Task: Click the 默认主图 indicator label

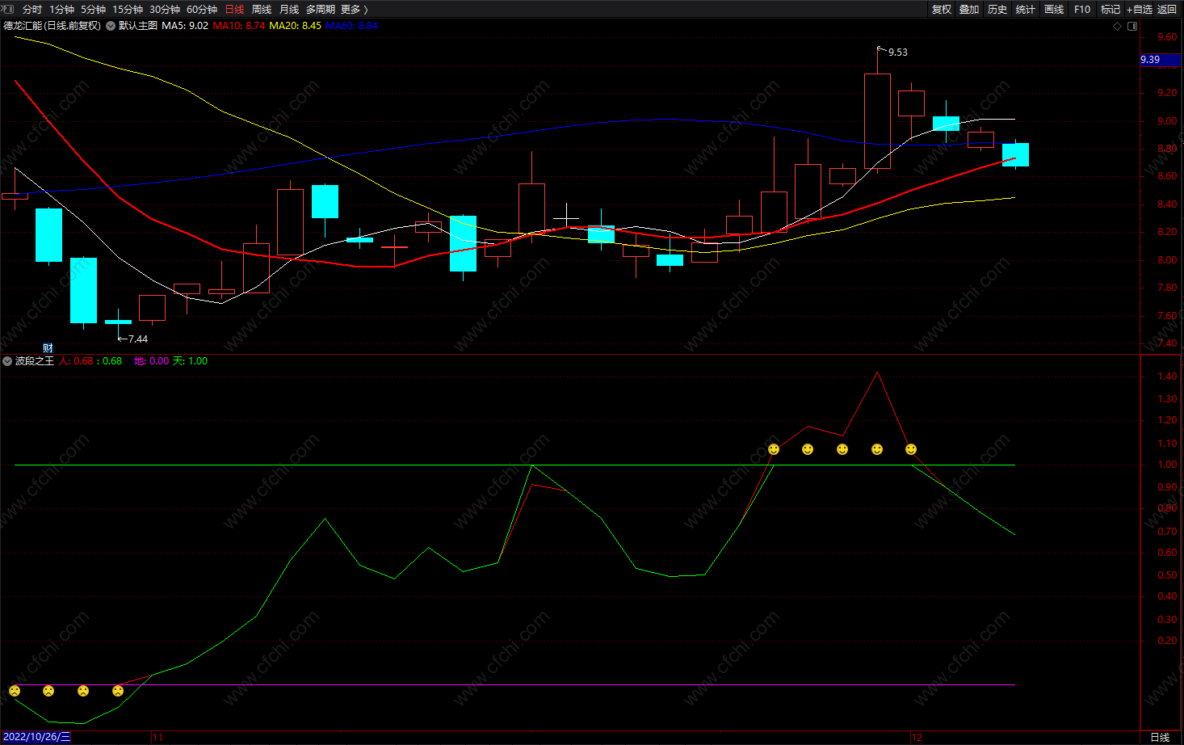Action: (138, 26)
